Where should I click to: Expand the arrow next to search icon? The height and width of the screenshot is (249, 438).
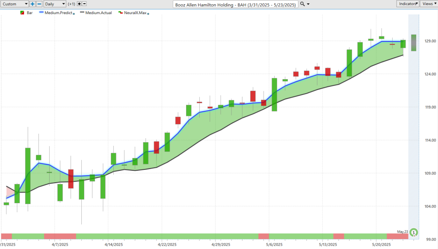coord(308,4)
